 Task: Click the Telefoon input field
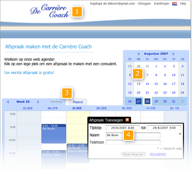point(133,142)
